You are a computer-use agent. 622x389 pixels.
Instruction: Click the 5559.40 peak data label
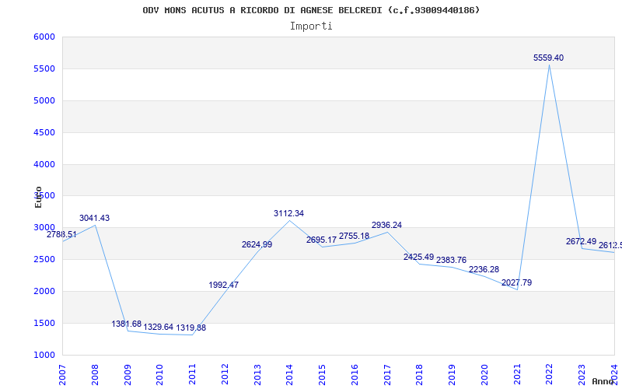point(548,58)
